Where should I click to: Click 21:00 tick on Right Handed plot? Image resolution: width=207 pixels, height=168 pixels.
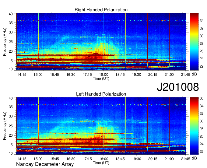(x=169, y=75)
